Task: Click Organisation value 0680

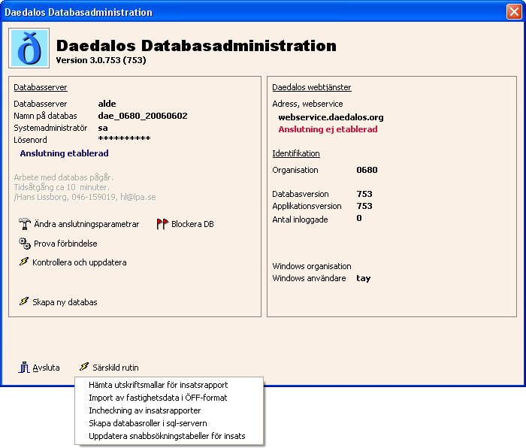Action: click(x=367, y=170)
